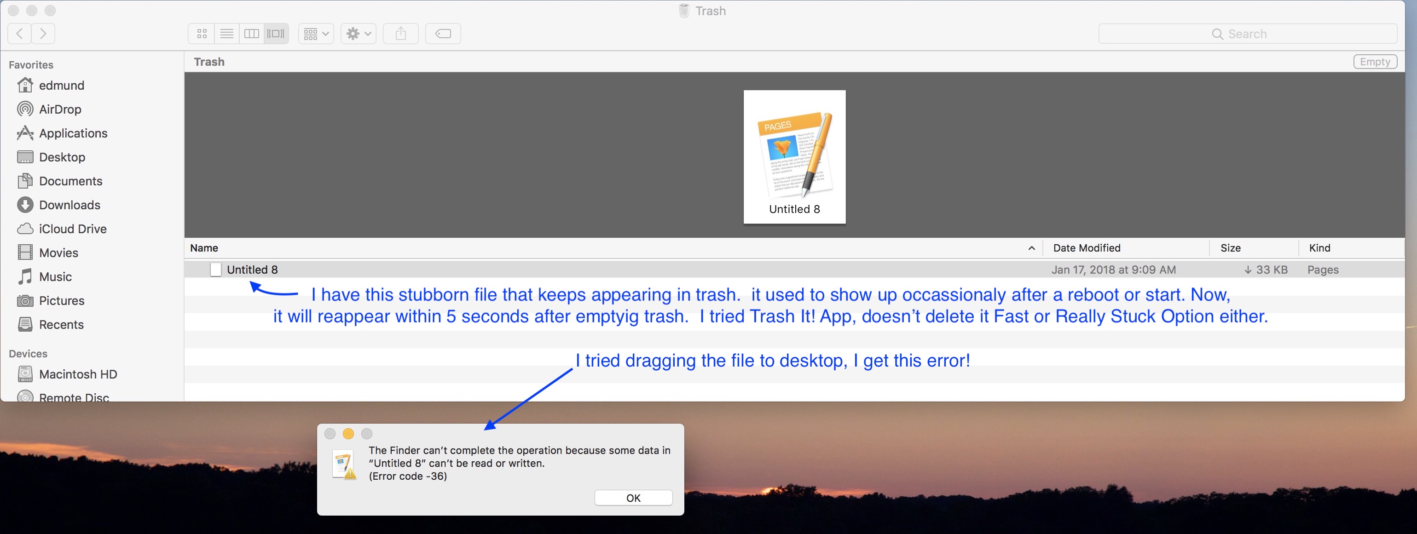This screenshot has height=534, width=1417.
Task: Select Macintosh HD under Devices
Action: 68,374
